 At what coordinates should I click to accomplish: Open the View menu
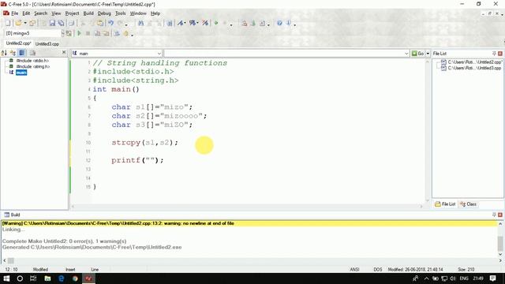click(x=56, y=13)
